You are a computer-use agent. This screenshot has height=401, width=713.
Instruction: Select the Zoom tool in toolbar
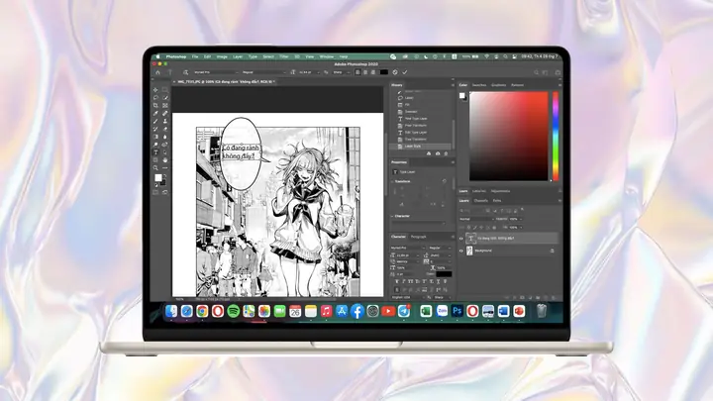point(155,167)
